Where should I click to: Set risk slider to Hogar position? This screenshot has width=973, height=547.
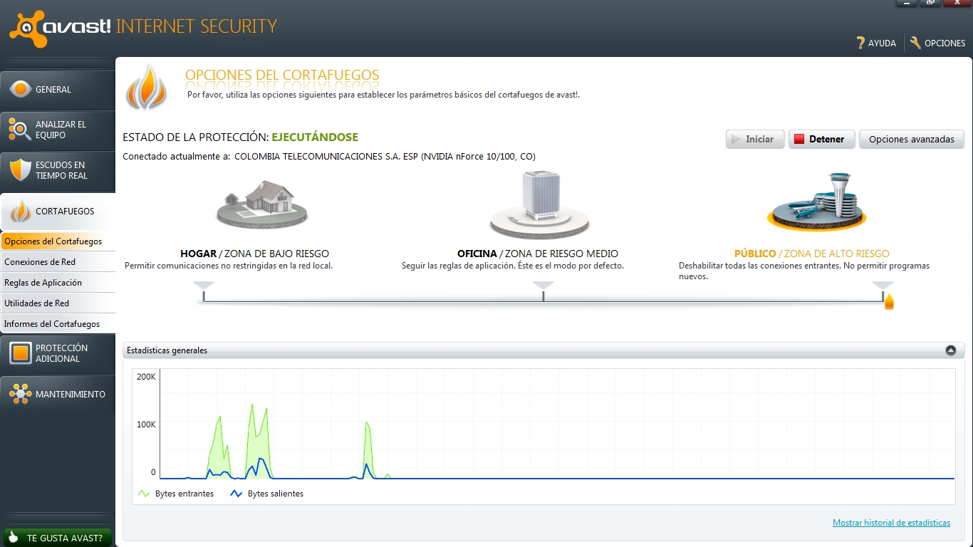204,291
